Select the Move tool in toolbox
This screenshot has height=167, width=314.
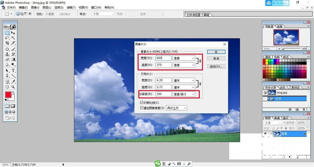point(13,33)
